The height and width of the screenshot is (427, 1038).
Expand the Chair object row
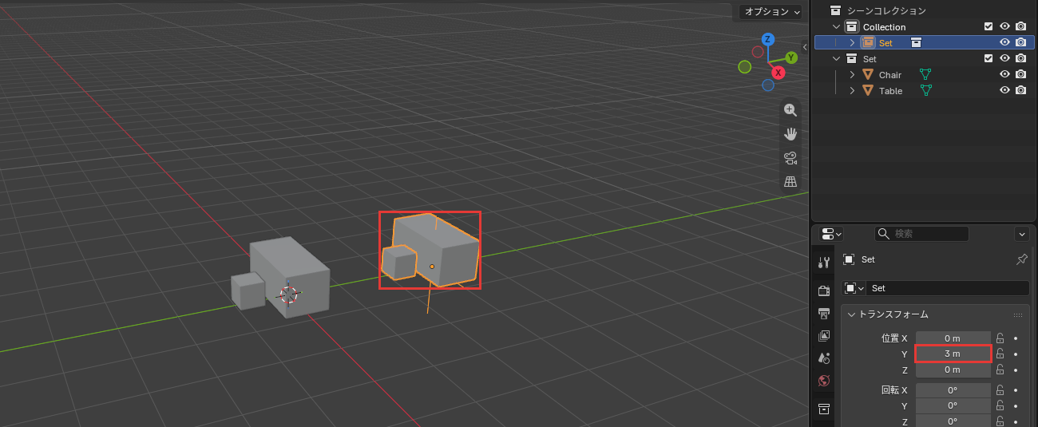click(x=852, y=74)
